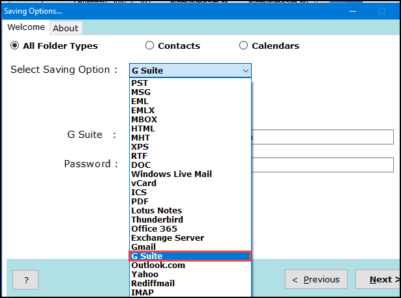Go back with the Previous button
Screen dimensions: 401x298
pyautogui.click(x=316, y=279)
